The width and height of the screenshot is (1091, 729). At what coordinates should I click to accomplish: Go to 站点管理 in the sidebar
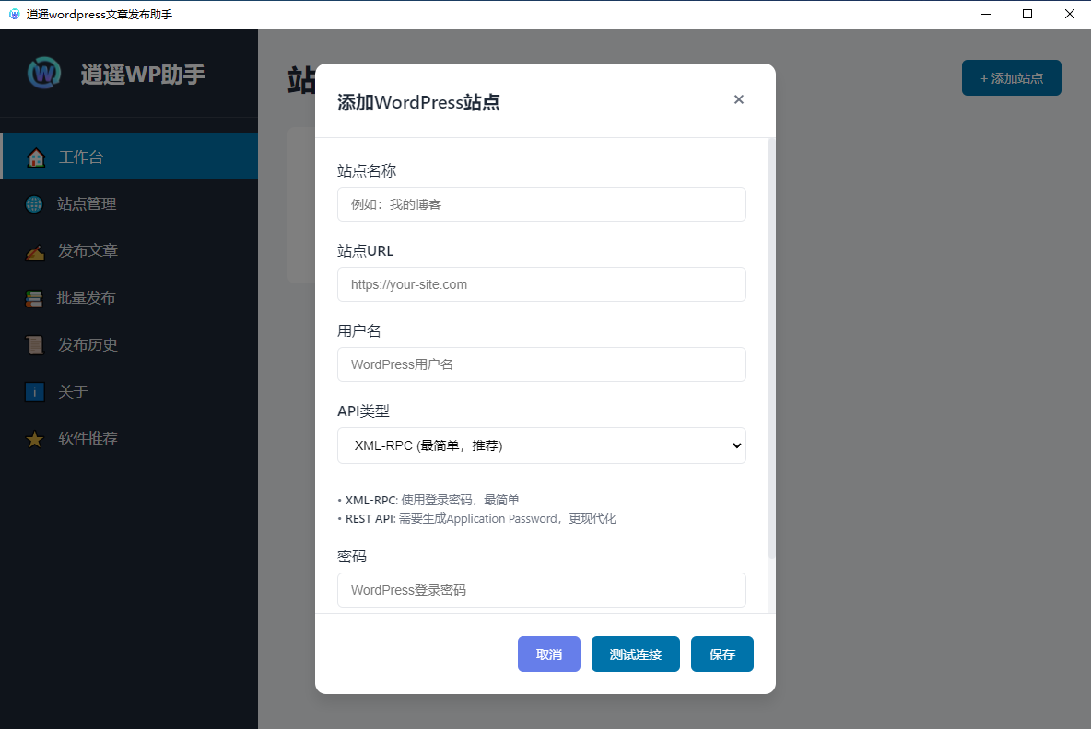(129, 203)
